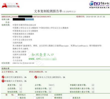Viewport: 110px width, 99px height.
Task: Click the 检测文献 label
Action: coord(6,19)
